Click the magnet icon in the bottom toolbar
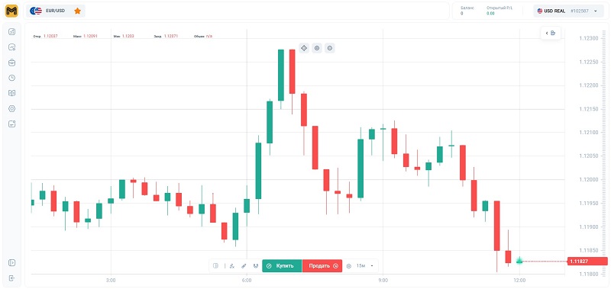 (x=256, y=266)
